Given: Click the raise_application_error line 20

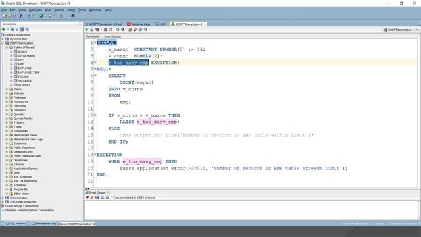Looking at the screenshot, I should [x=234, y=169].
